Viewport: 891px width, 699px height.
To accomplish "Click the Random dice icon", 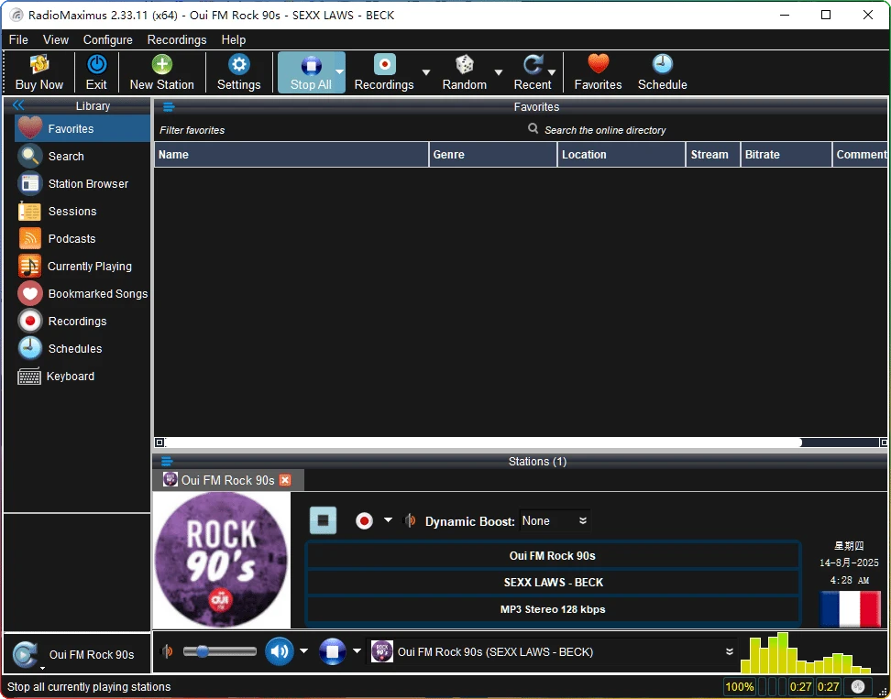I will (x=464, y=72).
